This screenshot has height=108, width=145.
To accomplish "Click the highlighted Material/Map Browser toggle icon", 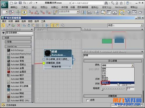I will pyautogui.click(x=53, y=25).
